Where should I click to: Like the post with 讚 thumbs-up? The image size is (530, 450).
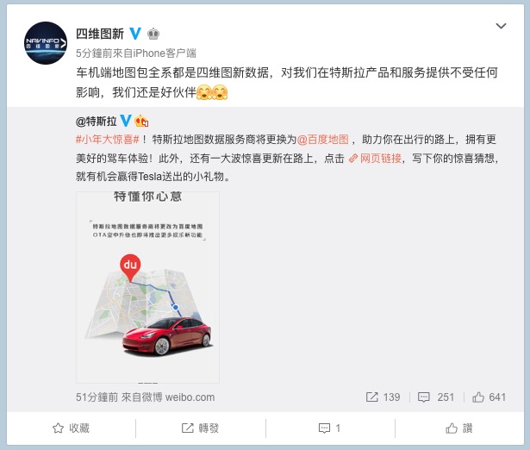459,428
